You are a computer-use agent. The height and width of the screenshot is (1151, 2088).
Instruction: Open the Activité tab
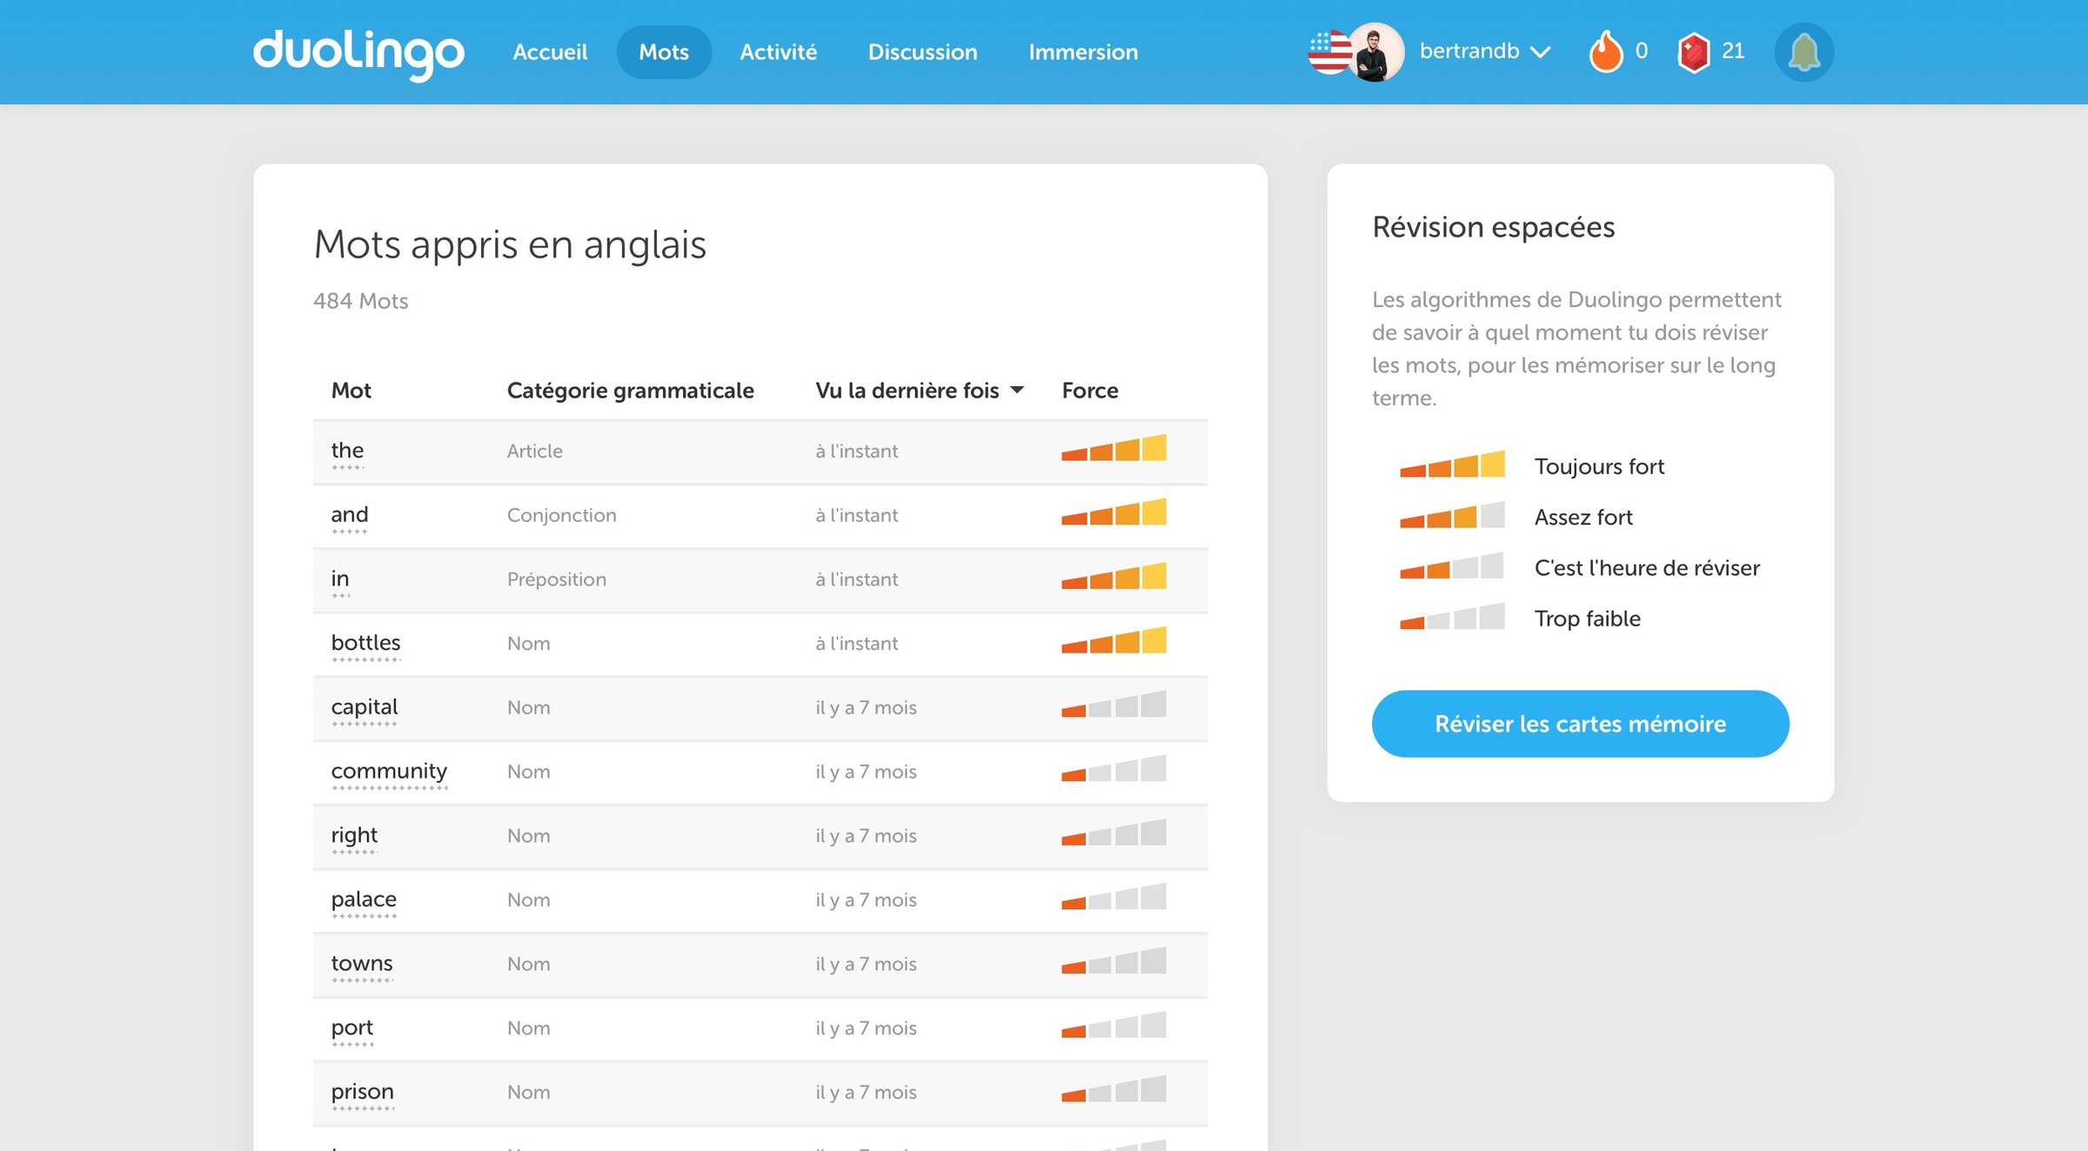click(x=779, y=52)
